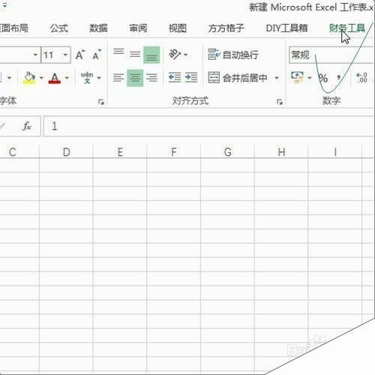Increase font size with the larger A

click(80, 55)
